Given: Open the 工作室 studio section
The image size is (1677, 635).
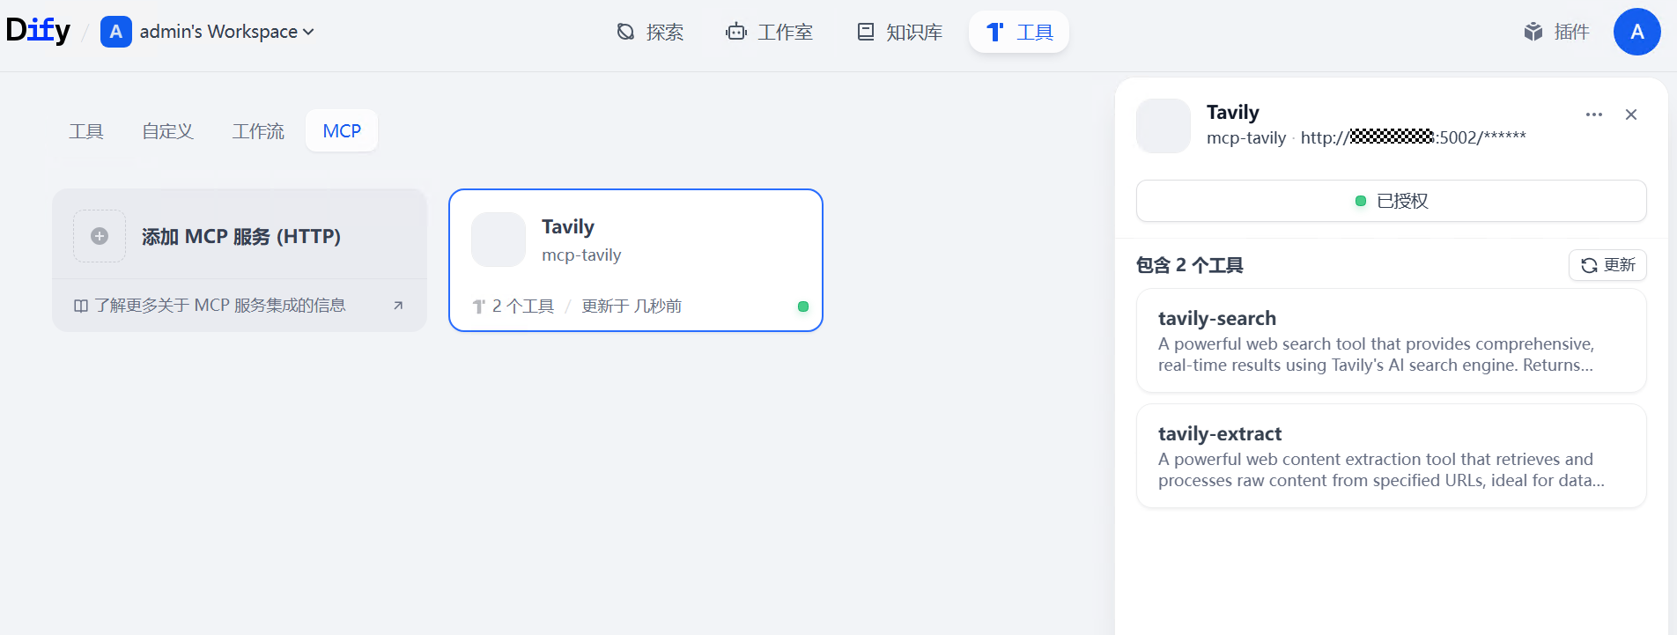Looking at the screenshot, I should (769, 33).
